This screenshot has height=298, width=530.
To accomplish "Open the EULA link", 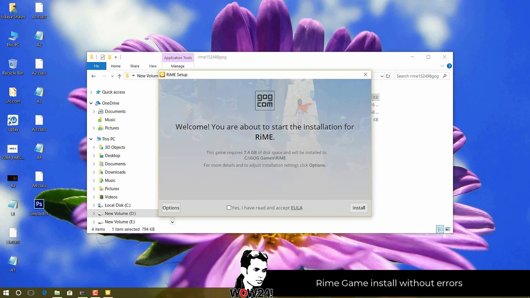I will tap(296, 208).
